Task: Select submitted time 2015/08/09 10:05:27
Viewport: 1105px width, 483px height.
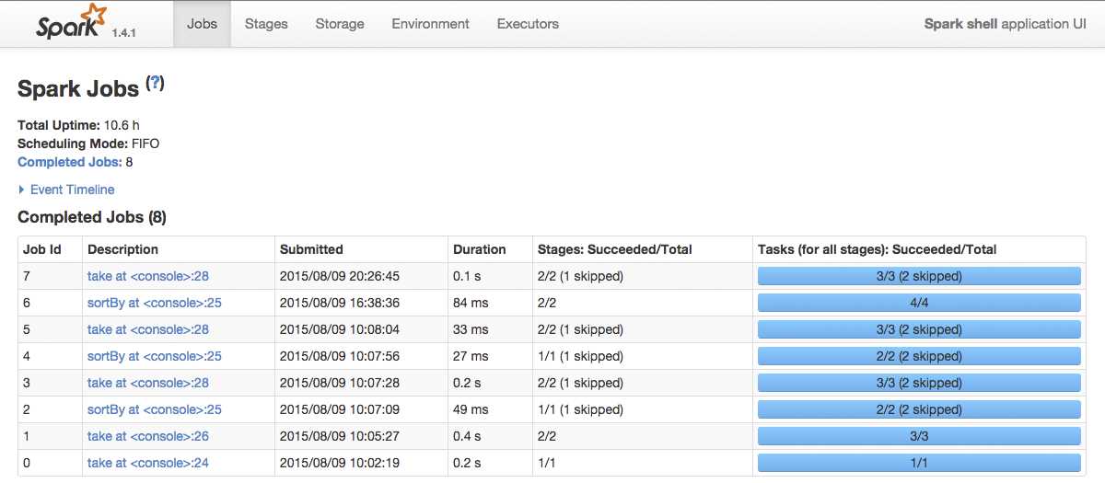Action: 340,436
